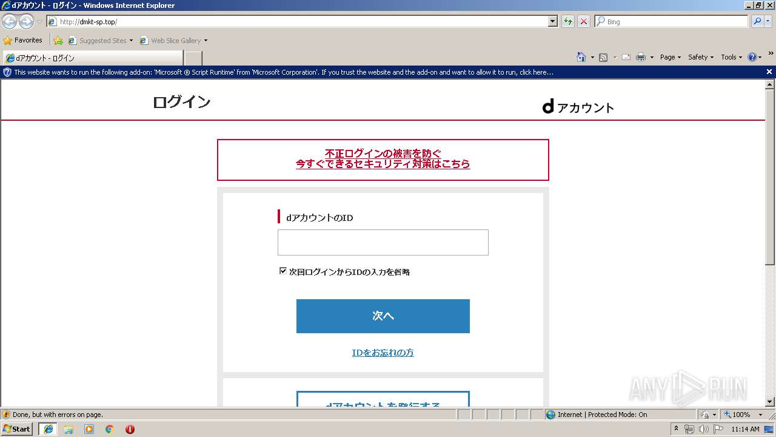Uncheck 次回ログインからIDの入力を省略 checkbox
Viewport: 776px width, 437px height.
[283, 271]
